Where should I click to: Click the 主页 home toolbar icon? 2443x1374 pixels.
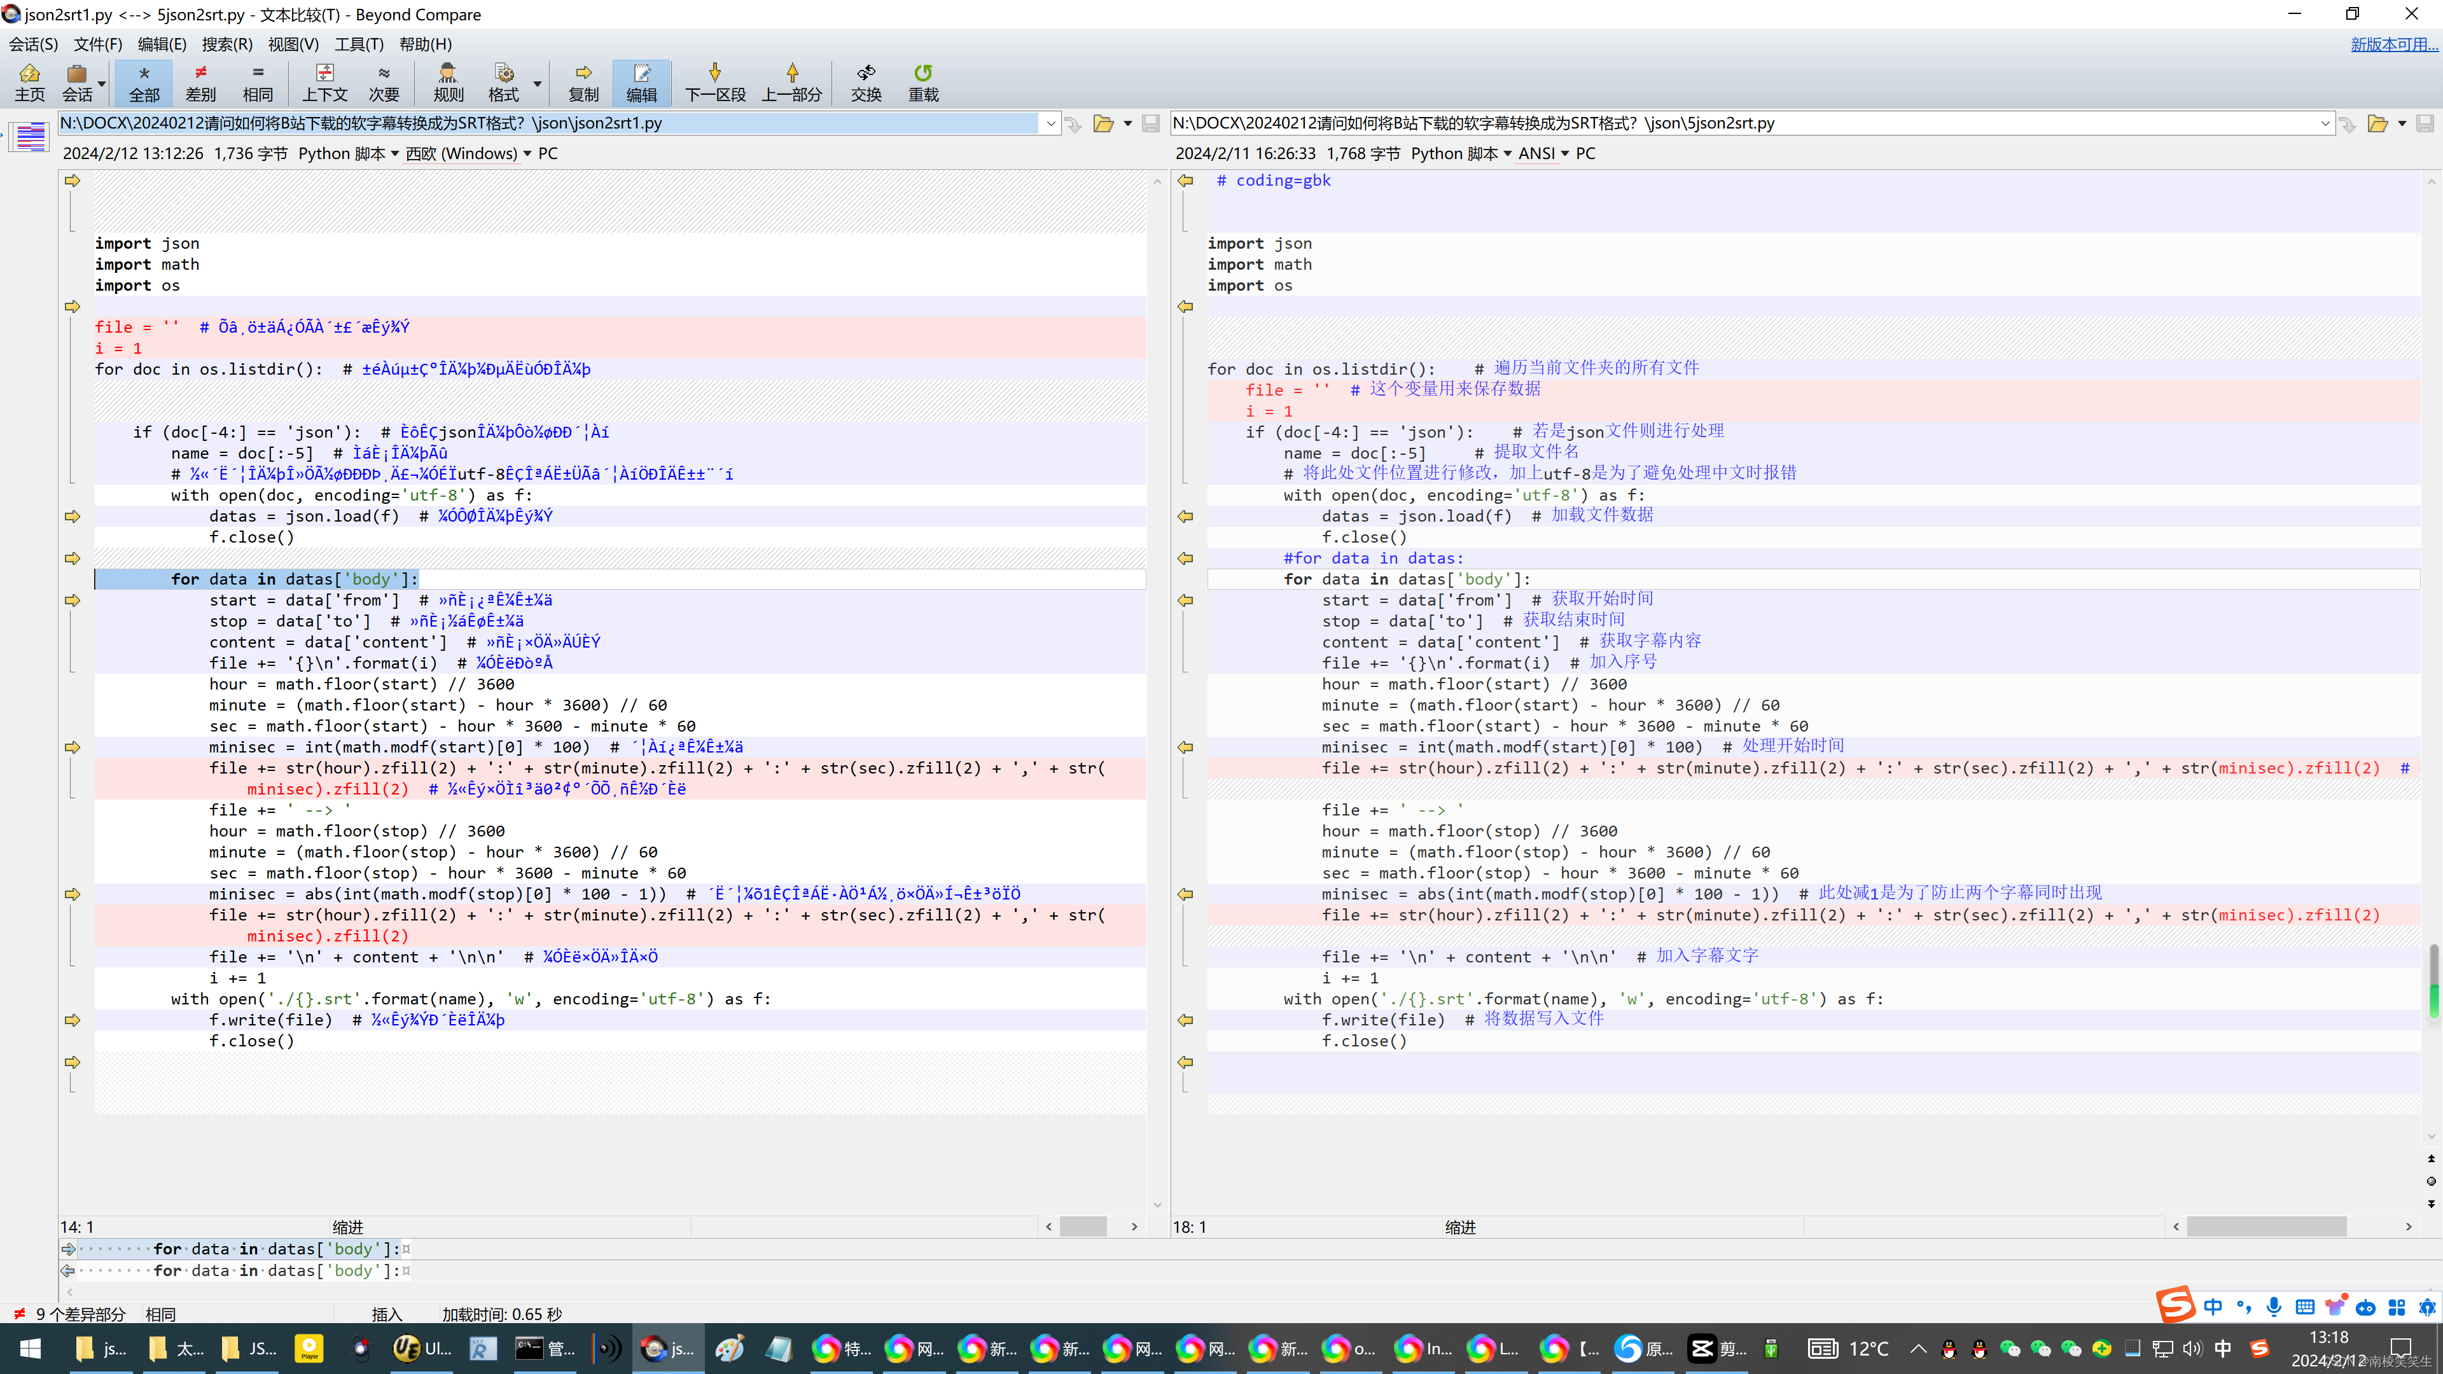pyautogui.click(x=29, y=83)
